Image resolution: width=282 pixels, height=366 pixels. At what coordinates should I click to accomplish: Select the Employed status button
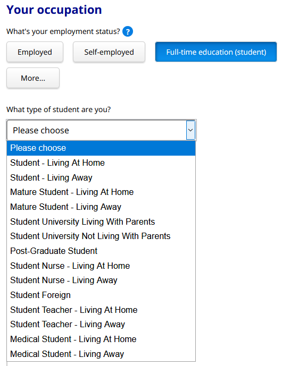coord(35,52)
